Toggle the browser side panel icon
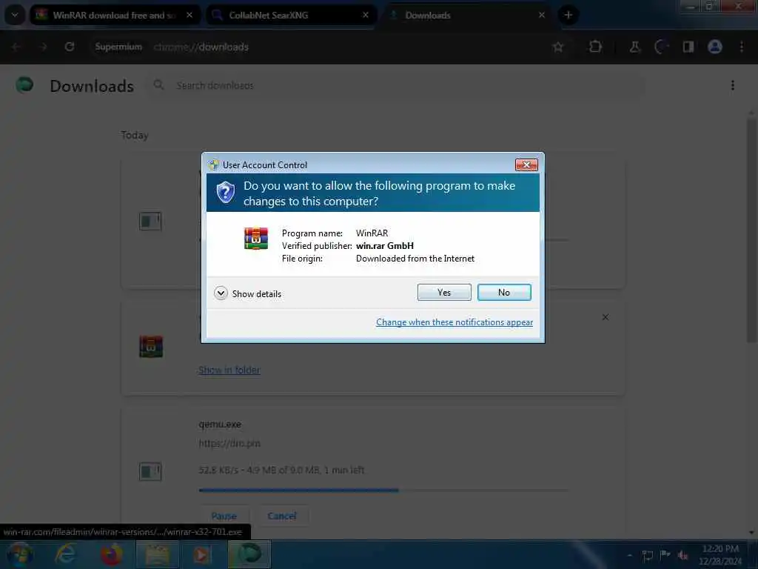This screenshot has width=758, height=569. pos(688,47)
